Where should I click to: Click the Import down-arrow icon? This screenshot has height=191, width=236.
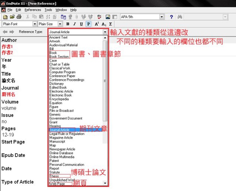pyautogui.click(x=83, y=17)
